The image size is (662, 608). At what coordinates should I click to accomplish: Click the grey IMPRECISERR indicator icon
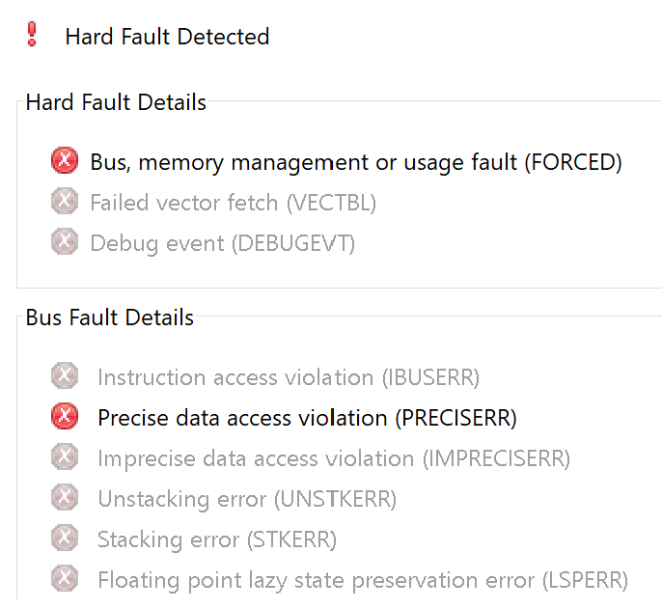click(65, 456)
